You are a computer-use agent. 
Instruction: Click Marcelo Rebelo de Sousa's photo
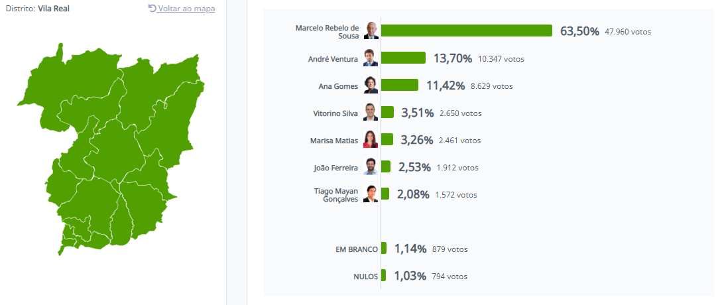point(371,31)
